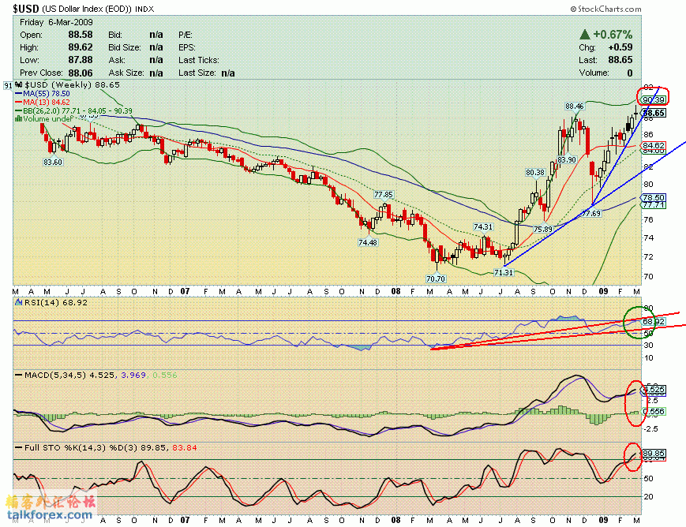
Task: Click the +0.67% percent change
Action: [x=613, y=34]
